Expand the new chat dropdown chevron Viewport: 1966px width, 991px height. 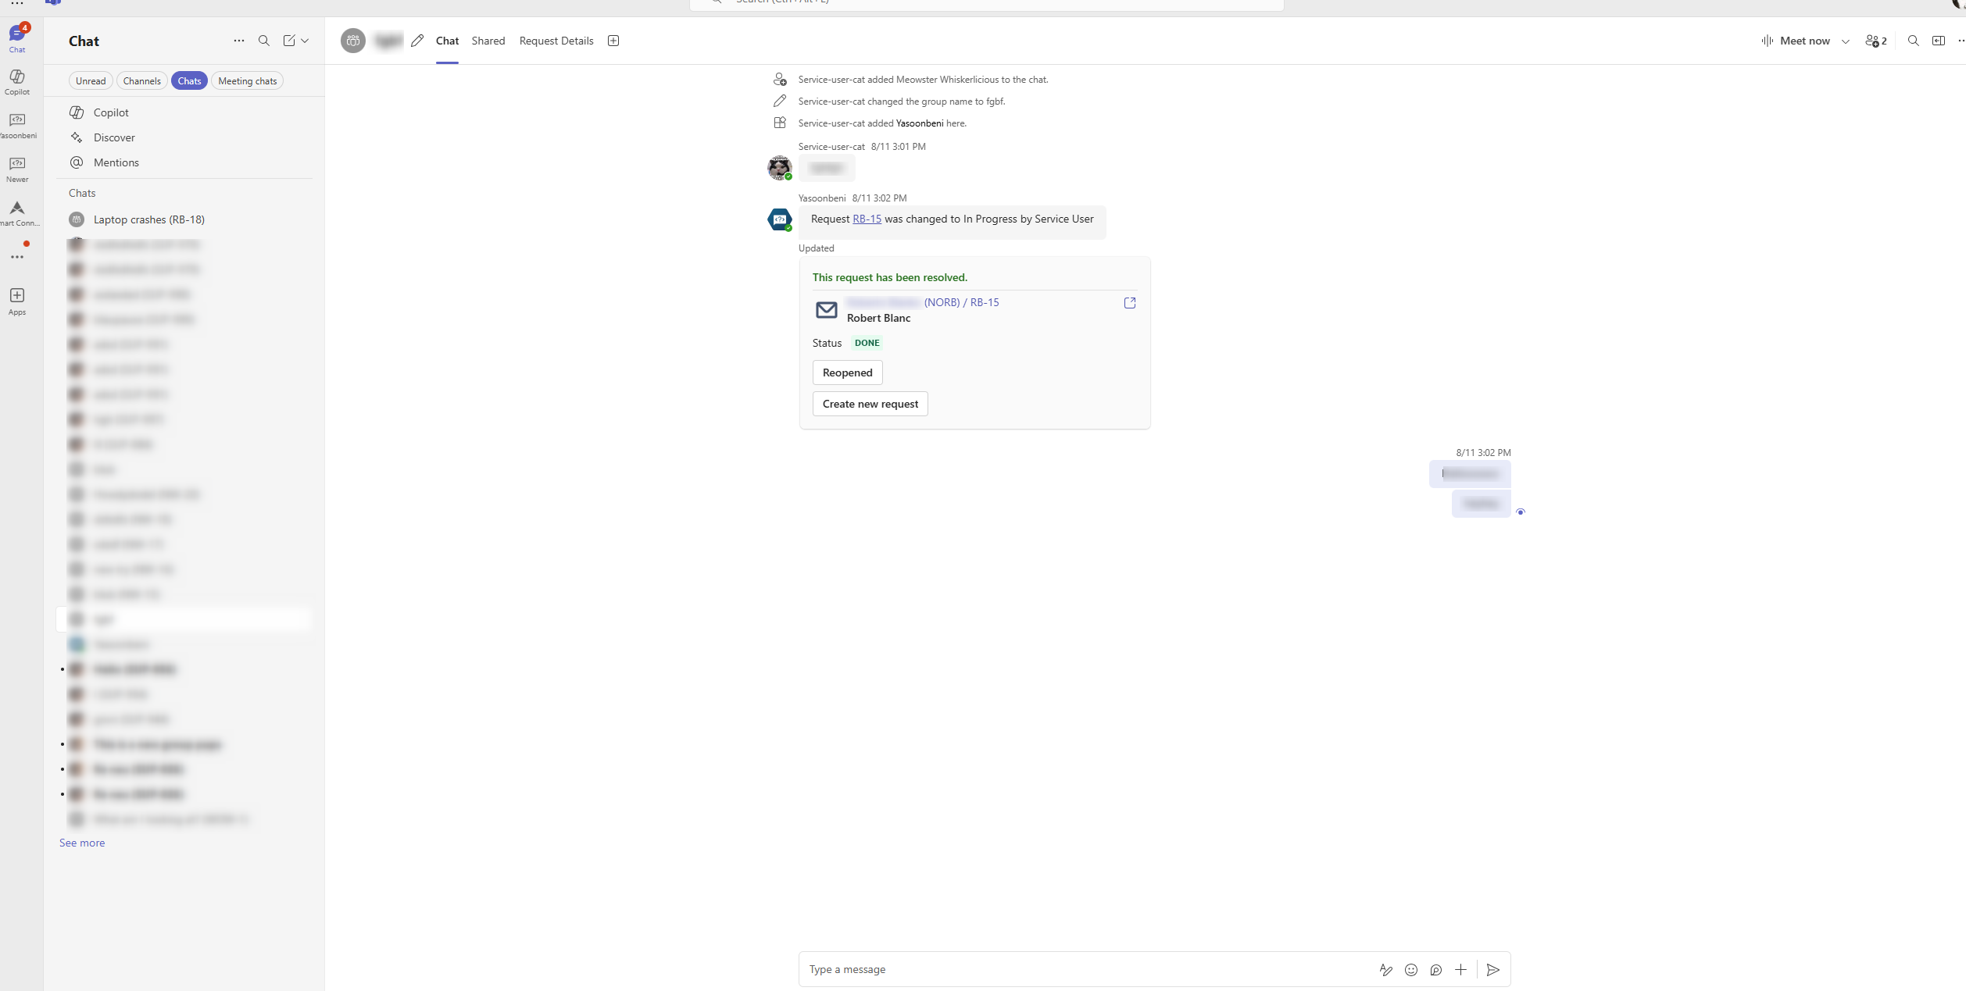pos(306,41)
